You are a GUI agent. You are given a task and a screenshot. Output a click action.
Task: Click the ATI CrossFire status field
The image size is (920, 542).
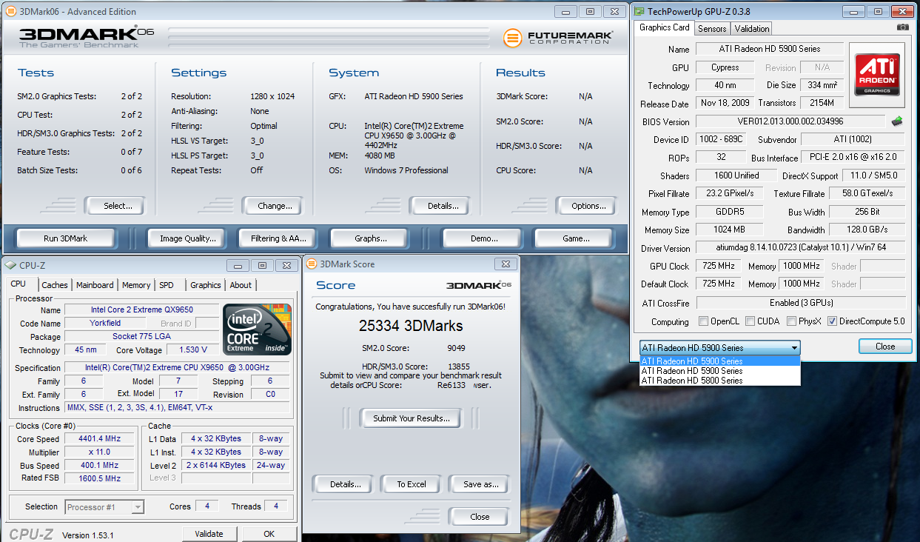click(x=800, y=303)
